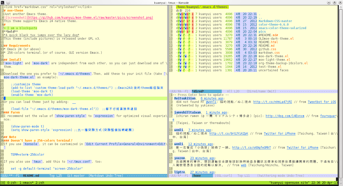Click the @wenli mention link
Image resolution: width=343 pixels, height=186 pixels.
[x=211, y=102]
